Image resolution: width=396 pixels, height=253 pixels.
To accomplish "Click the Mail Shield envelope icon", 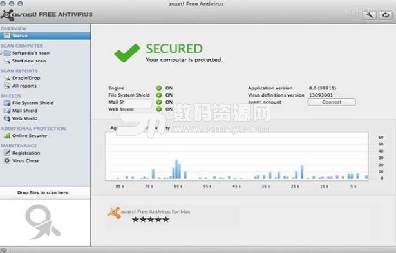I will tap(7, 111).
